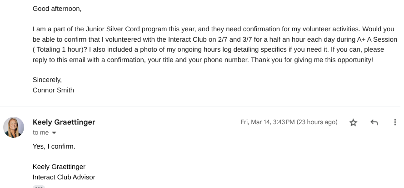Click the Keely Graettinger signature line

(59, 167)
